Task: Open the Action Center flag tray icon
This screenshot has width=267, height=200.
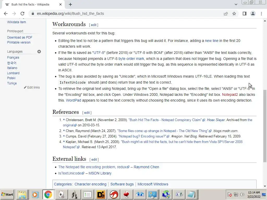Action: pyautogui.click(x=229, y=194)
